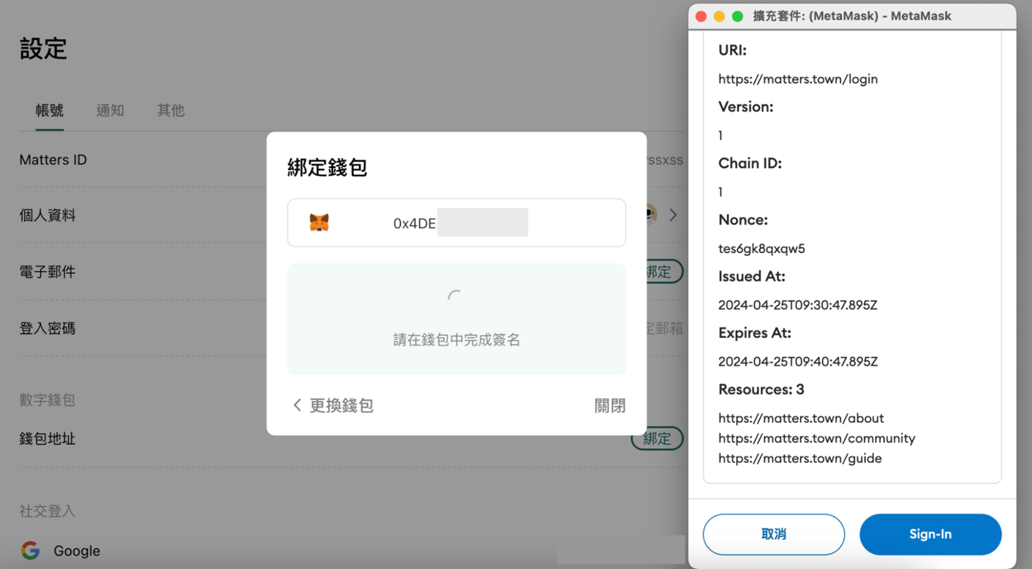Switch to the 其他 tab

tap(171, 110)
